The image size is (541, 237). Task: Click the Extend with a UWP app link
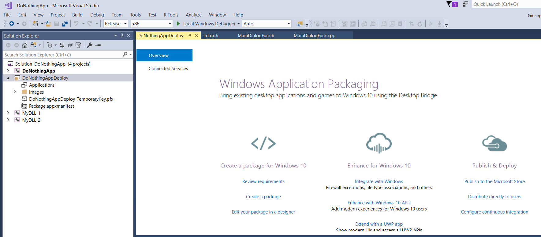379,224
